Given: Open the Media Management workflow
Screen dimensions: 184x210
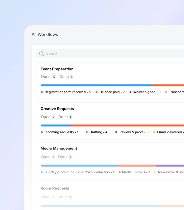Looking at the screenshot, I should pos(59,148).
